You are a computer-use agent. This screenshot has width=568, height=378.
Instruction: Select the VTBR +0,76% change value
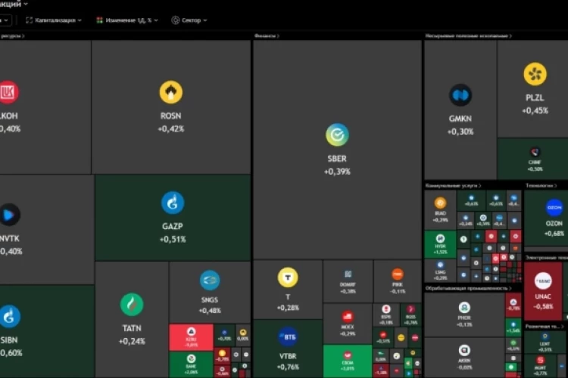(x=288, y=367)
